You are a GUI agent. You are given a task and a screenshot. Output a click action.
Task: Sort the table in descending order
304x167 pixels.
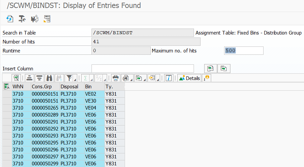[39, 78]
